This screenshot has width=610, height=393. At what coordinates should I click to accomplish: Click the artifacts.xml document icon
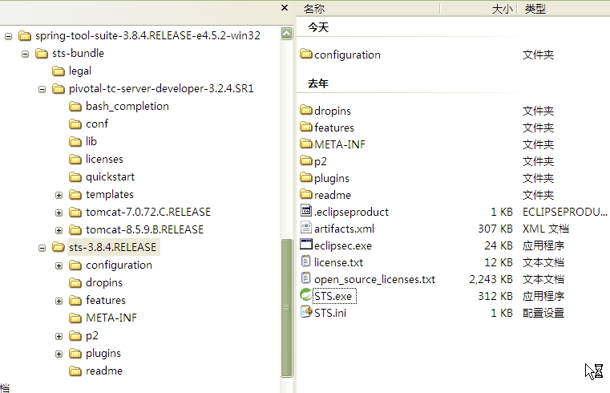[x=306, y=228]
